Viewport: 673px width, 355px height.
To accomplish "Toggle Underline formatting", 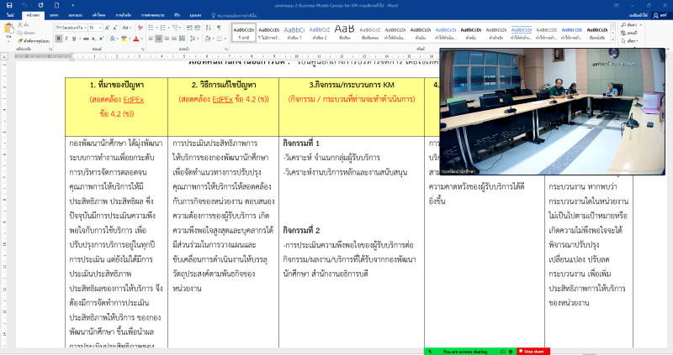I will 72,38.
